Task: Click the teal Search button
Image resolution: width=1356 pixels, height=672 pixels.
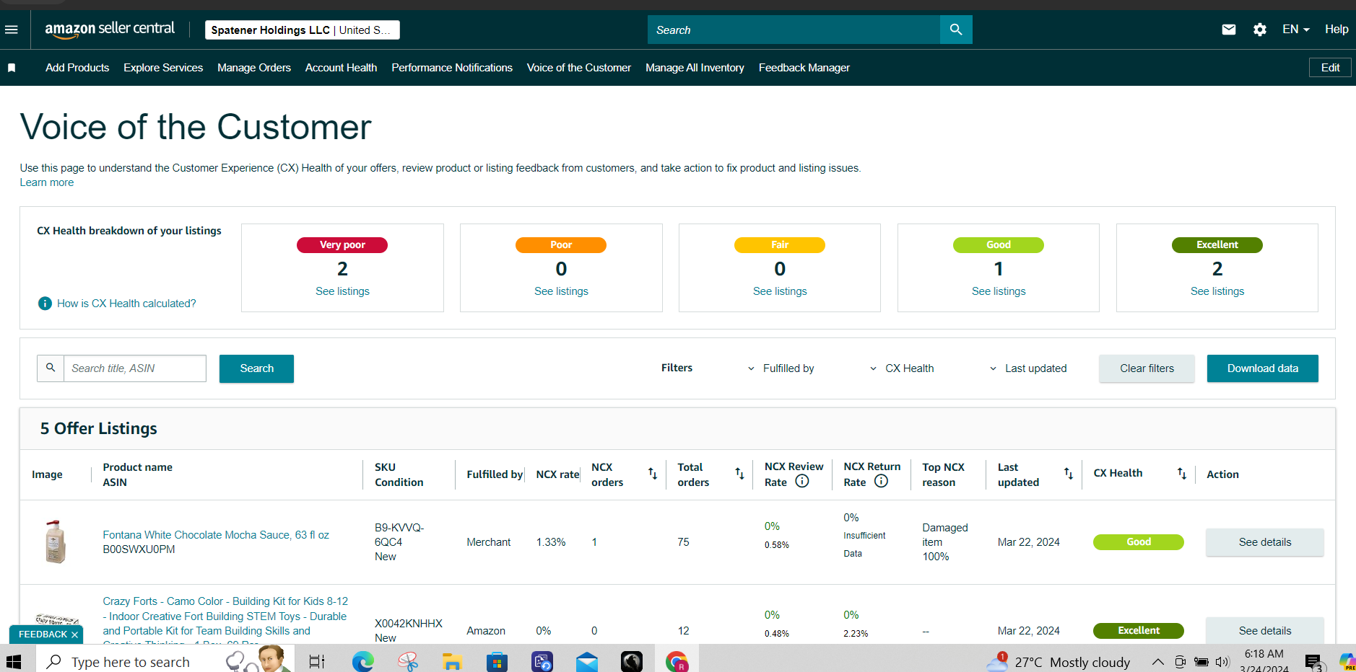Action: [256, 368]
